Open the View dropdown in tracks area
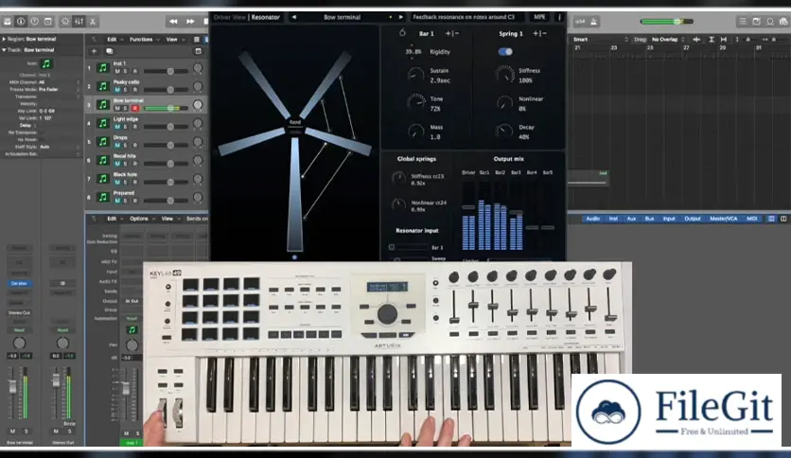This screenshot has width=791, height=458. [173, 40]
